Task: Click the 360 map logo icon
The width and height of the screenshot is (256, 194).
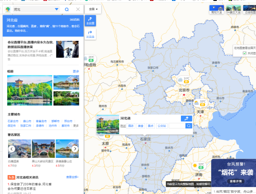Action: point(8,9)
